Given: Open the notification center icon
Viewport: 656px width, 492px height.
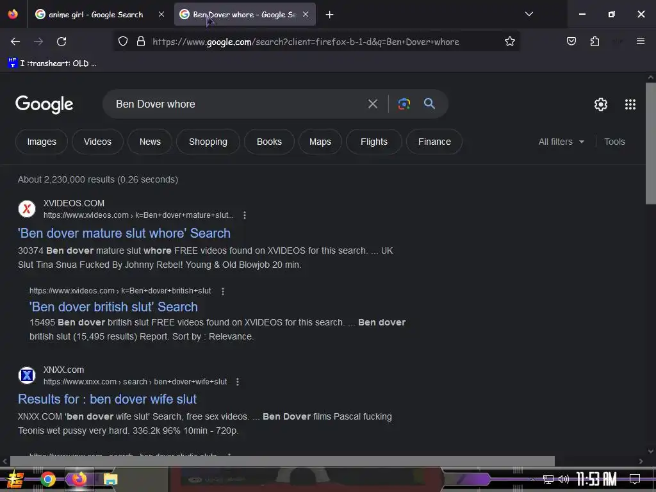Looking at the screenshot, I should coord(635,479).
